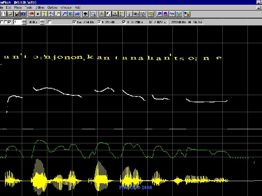Click the green wave in brackets icon
Screen dimensions: 262x196
[179, 14]
